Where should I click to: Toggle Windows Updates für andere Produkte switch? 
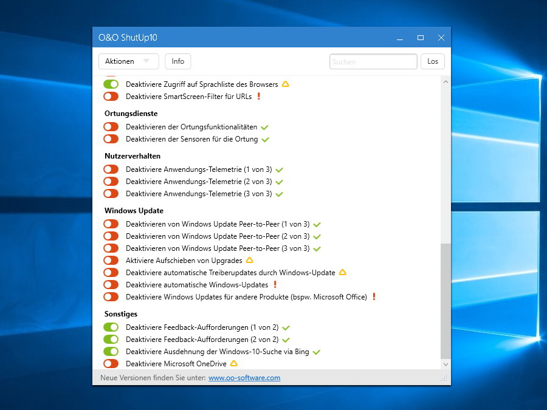point(111,297)
